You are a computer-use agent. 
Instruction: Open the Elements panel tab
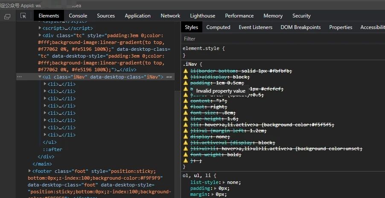49,16
